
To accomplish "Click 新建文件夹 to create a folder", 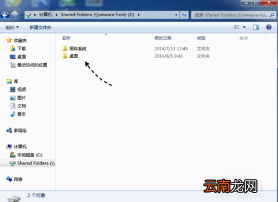I will [x=40, y=27].
